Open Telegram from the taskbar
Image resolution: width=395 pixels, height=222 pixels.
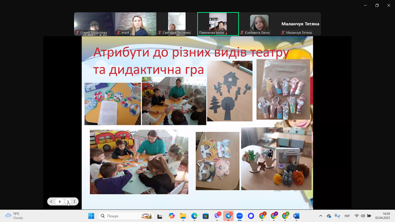pyautogui.click(x=228, y=216)
